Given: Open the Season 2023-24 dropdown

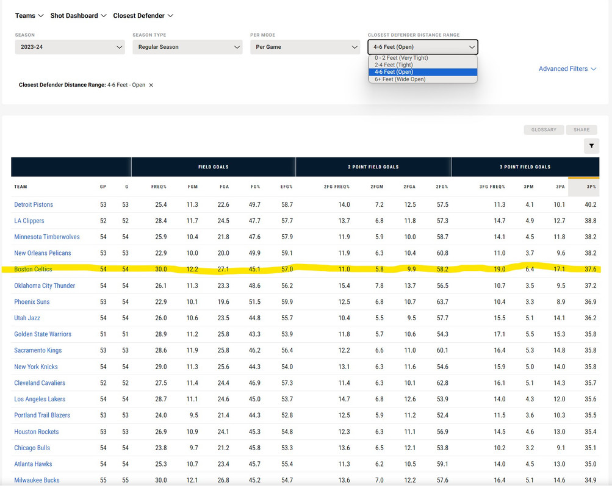Looking at the screenshot, I should coord(70,47).
